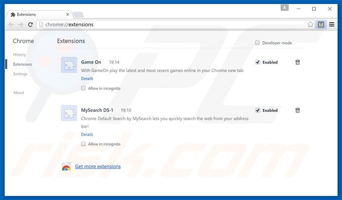
Task: Open About in the sidebar
Action: point(19,92)
